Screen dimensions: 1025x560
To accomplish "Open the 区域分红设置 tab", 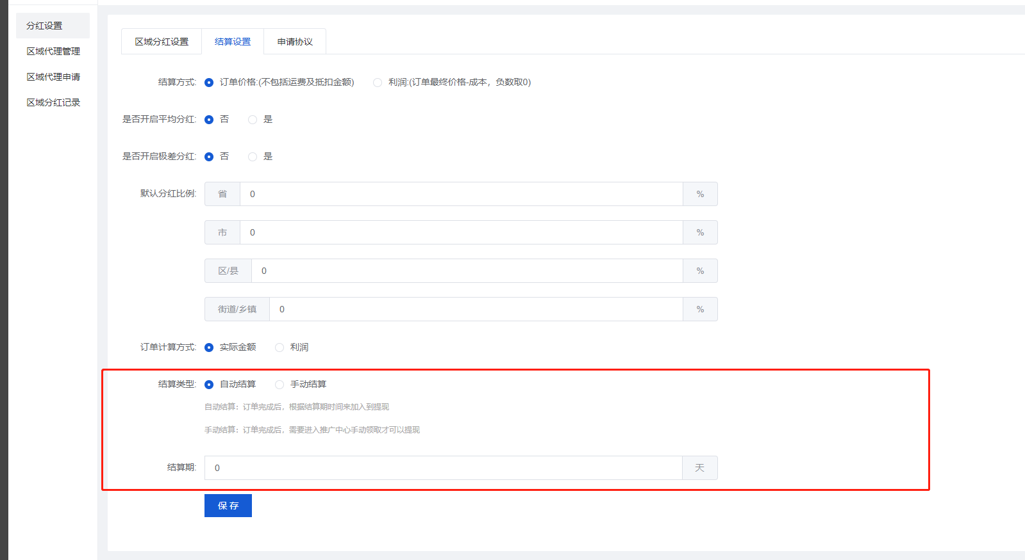I will click(x=162, y=42).
